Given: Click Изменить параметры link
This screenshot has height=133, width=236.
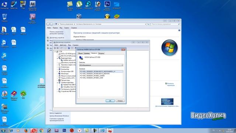Looking at the screenshot, I should (170, 84).
